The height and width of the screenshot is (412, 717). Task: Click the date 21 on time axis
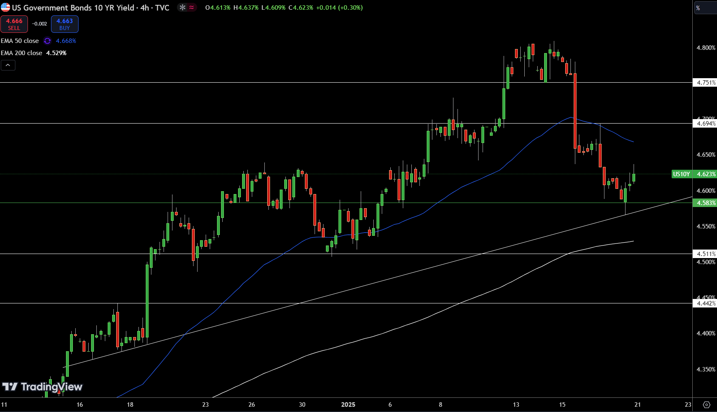[x=638, y=405]
